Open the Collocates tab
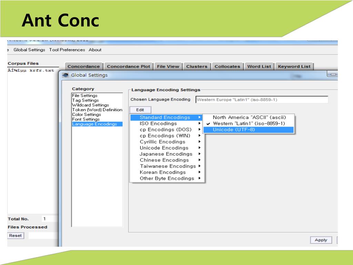Image resolution: width=353 pixels, height=265 pixels. [x=228, y=67]
